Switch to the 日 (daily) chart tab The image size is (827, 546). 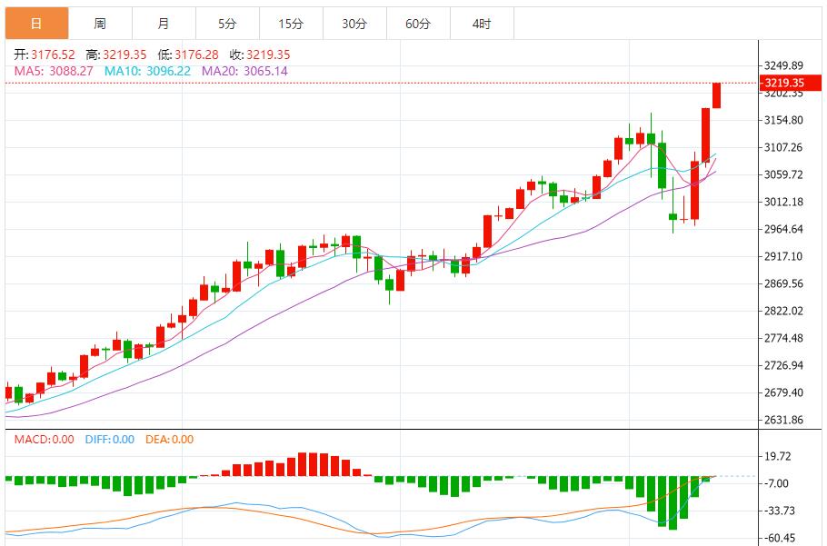click(35, 24)
